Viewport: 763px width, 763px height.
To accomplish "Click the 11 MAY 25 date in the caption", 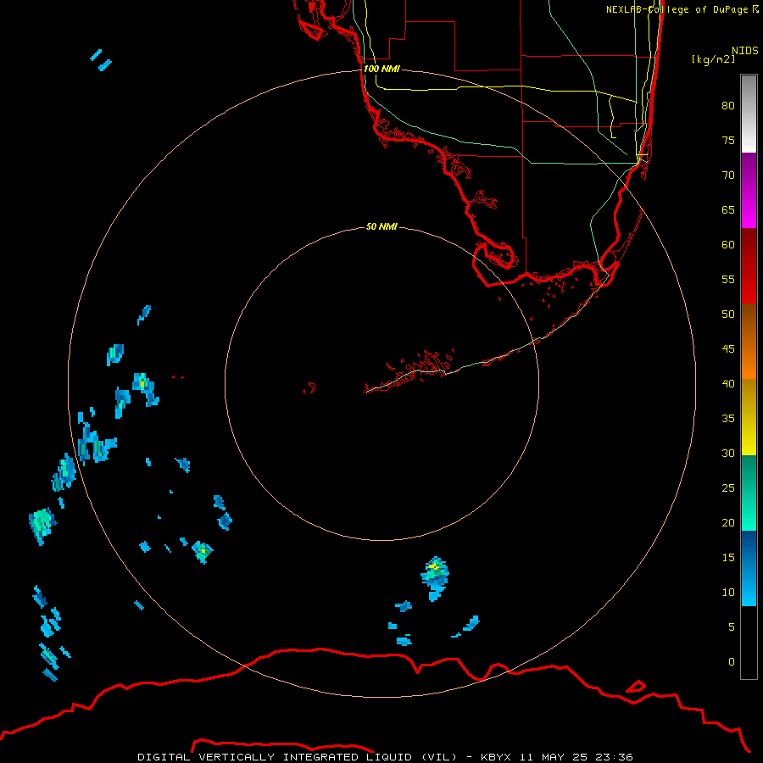I will tap(554, 757).
